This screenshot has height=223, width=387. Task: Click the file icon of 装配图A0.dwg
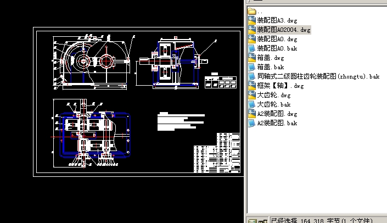click(x=252, y=39)
